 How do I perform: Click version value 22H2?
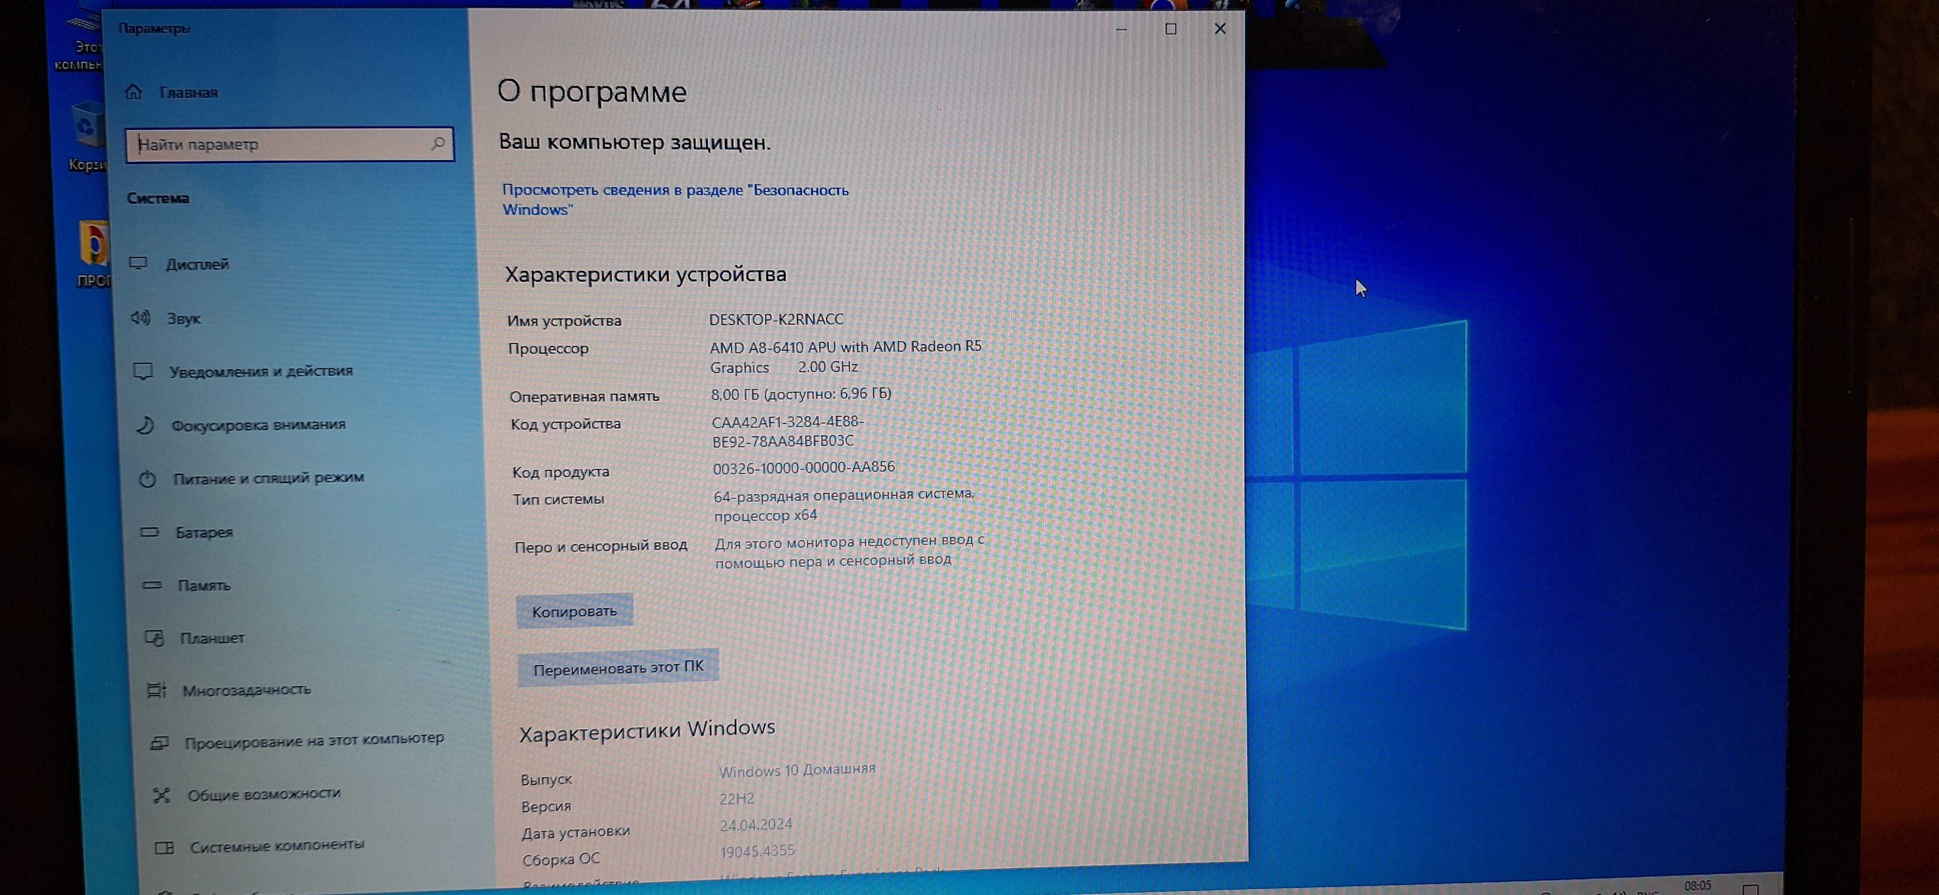[736, 798]
